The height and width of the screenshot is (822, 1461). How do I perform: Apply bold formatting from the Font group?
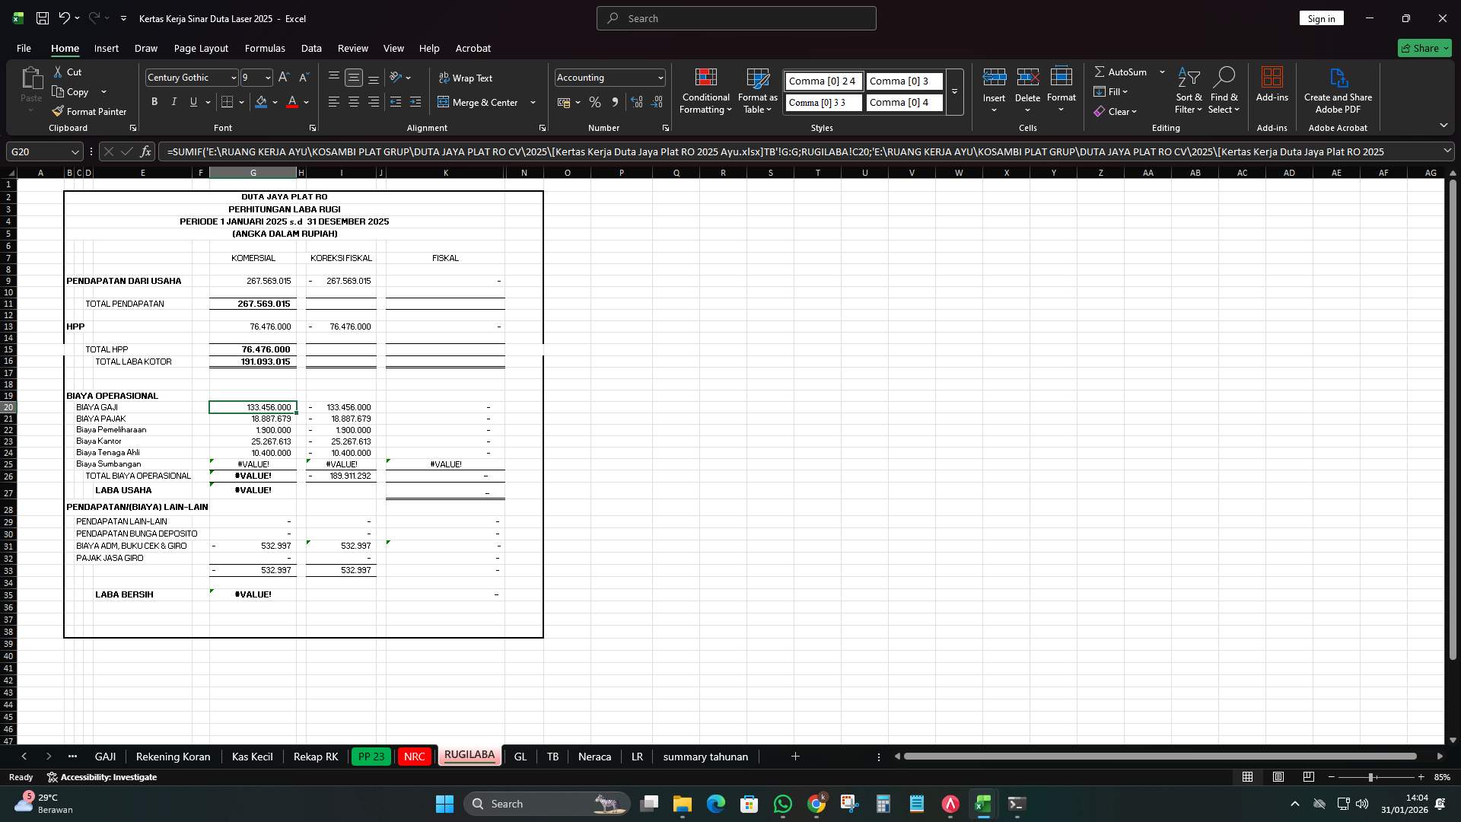coord(154,101)
